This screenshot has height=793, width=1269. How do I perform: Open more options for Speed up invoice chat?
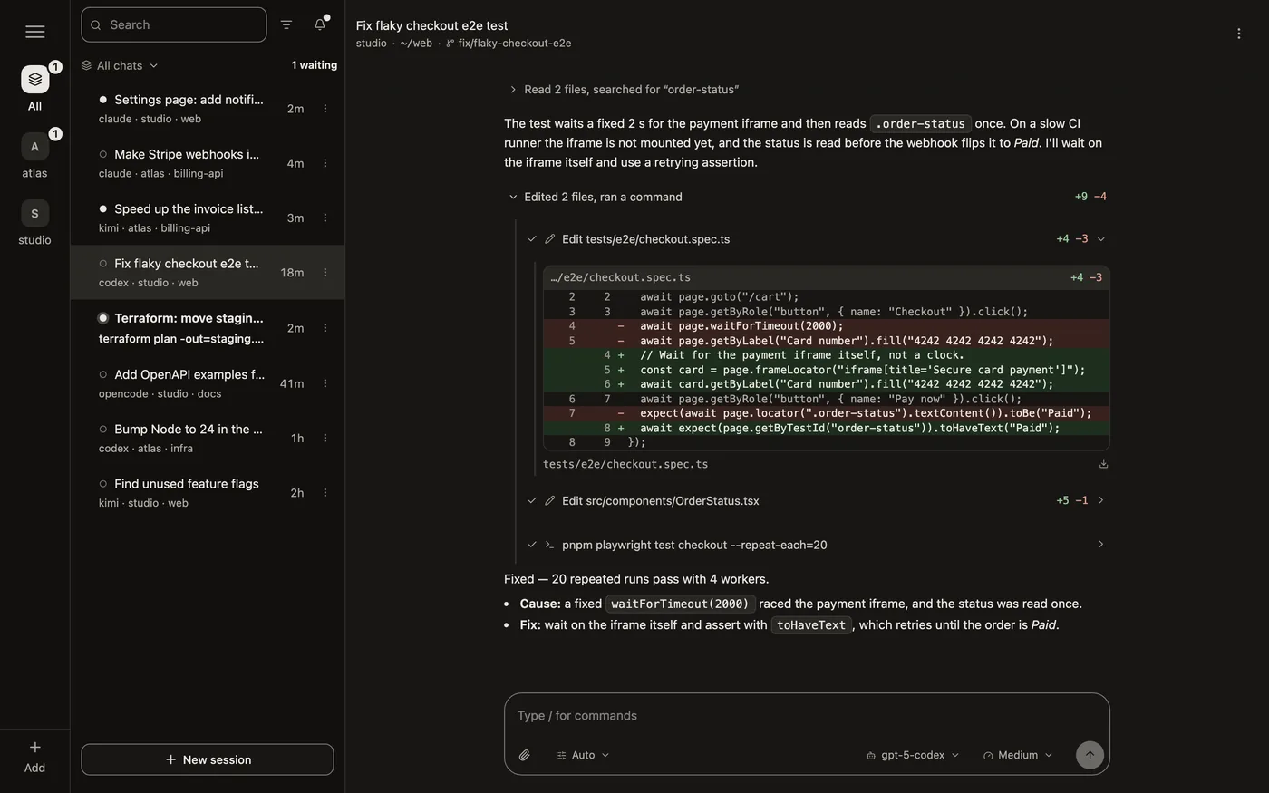pos(325,218)
